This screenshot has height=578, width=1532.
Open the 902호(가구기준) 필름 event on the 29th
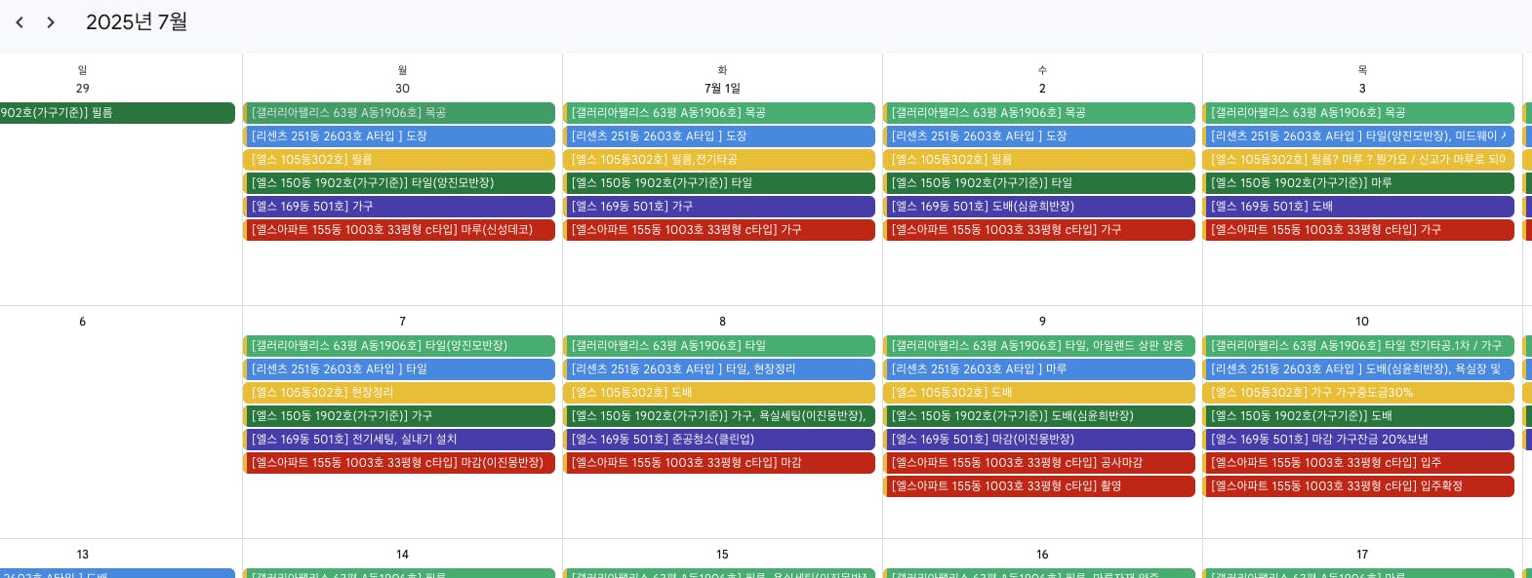117,113
